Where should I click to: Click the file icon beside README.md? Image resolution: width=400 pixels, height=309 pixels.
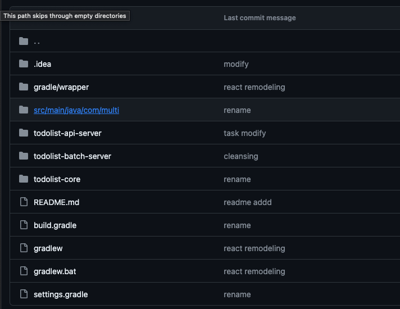point(23,202)
